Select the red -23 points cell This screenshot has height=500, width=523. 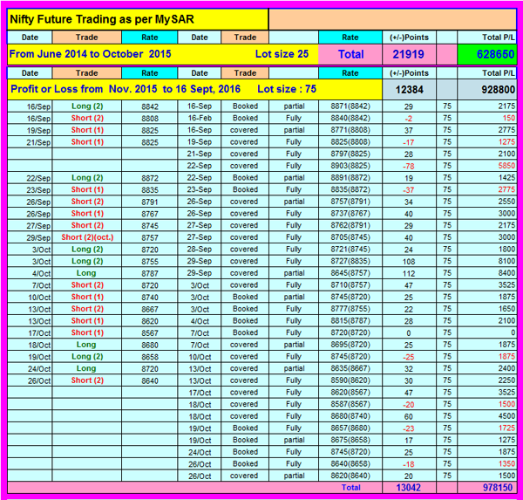click(408, 428)
